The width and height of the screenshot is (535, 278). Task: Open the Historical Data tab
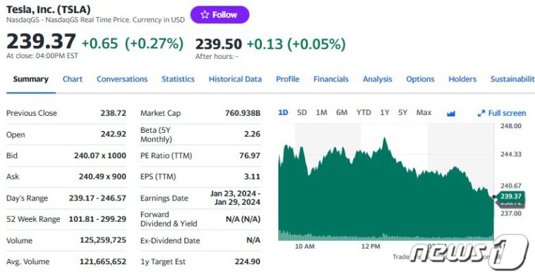coord(235,79)
